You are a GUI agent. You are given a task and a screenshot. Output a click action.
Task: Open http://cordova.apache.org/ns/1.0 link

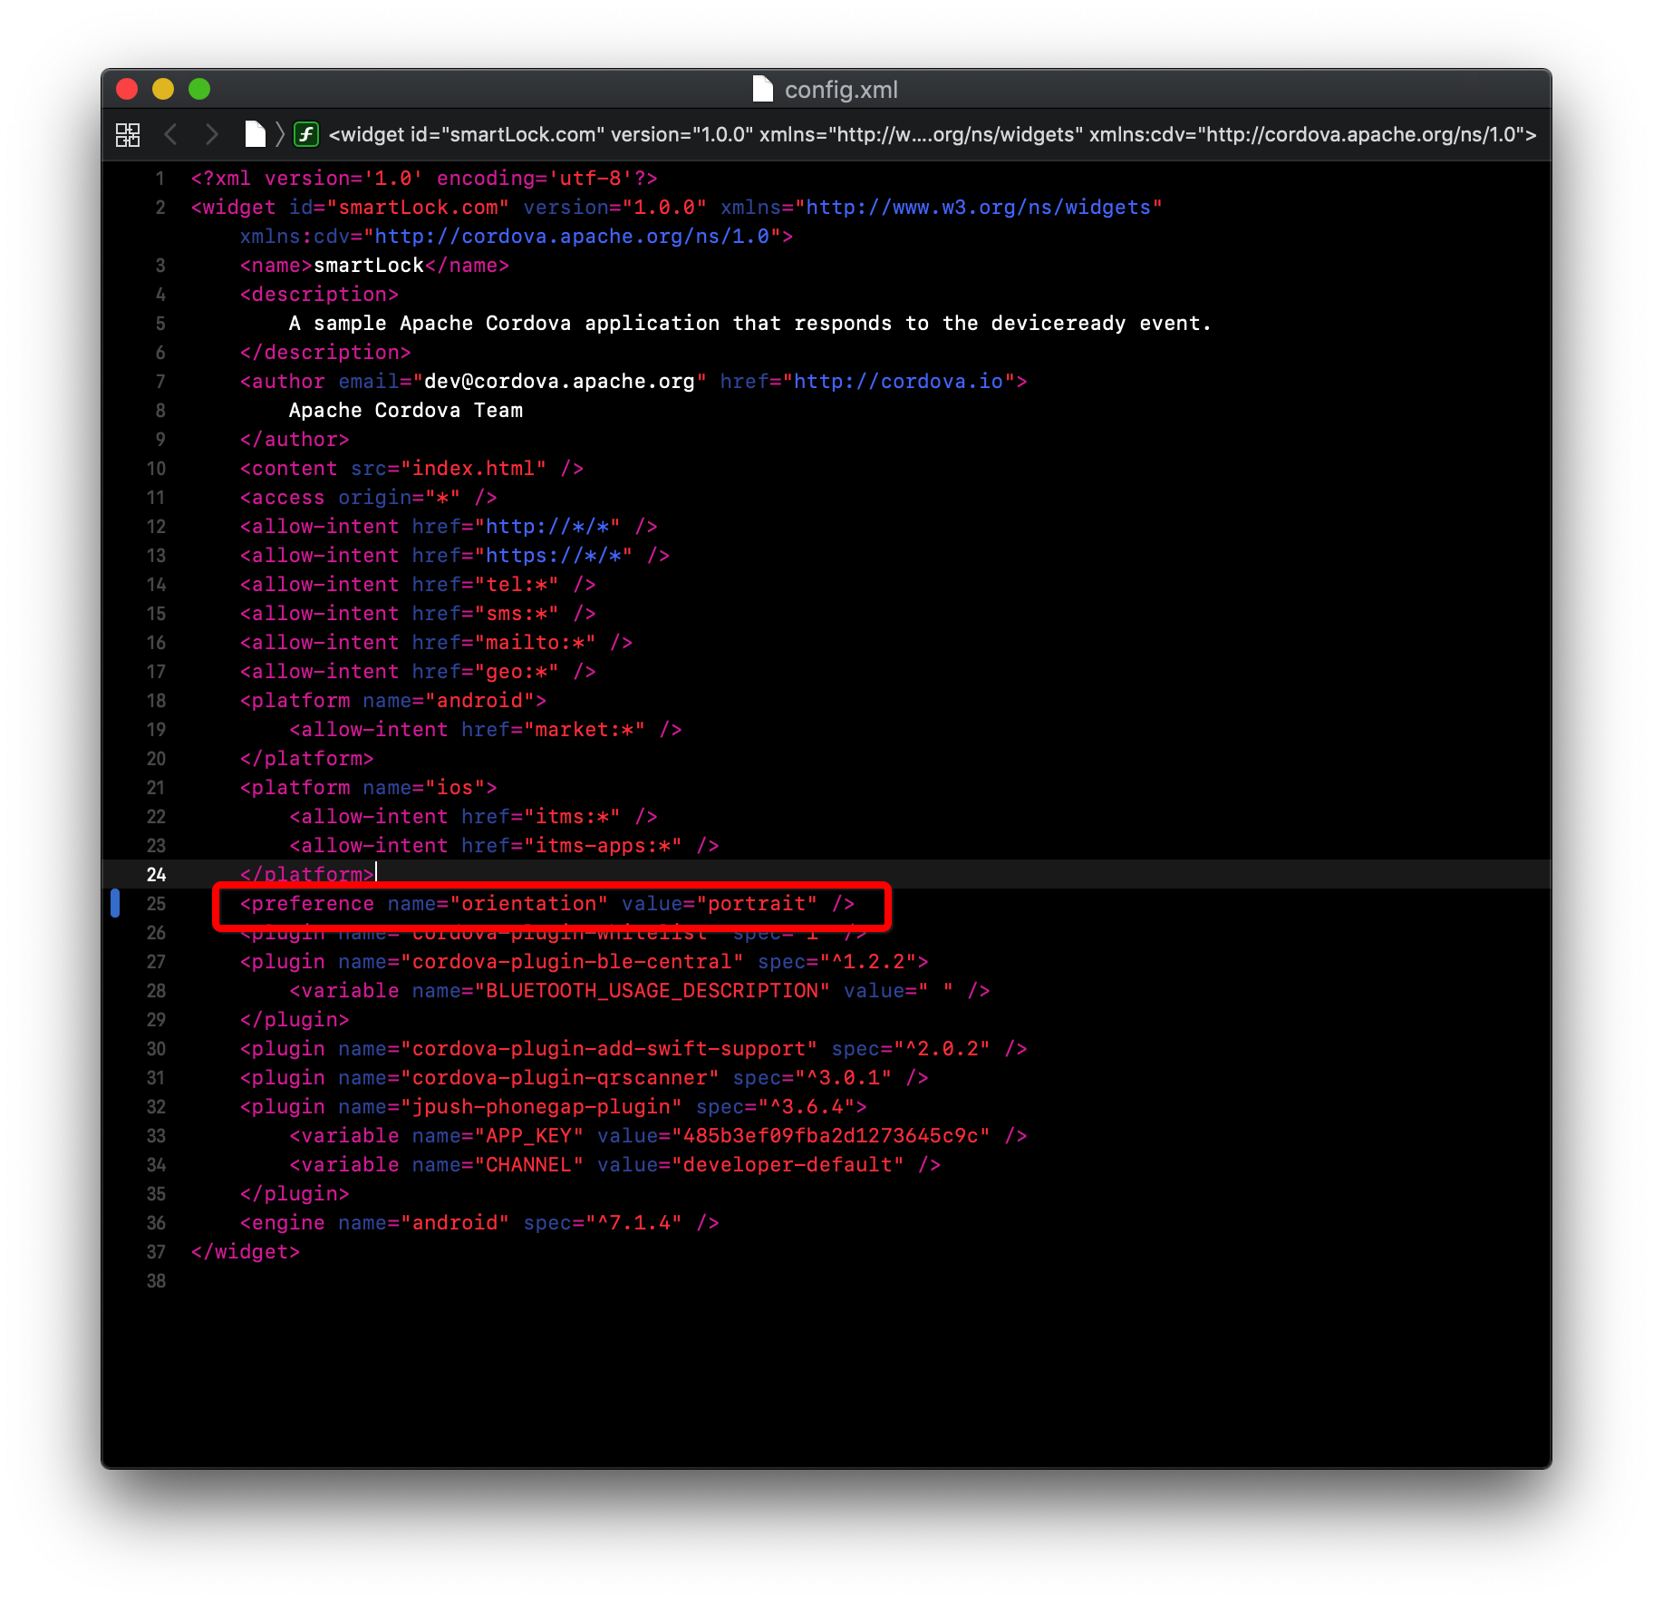pyautogui.click(x=572, y=237)
